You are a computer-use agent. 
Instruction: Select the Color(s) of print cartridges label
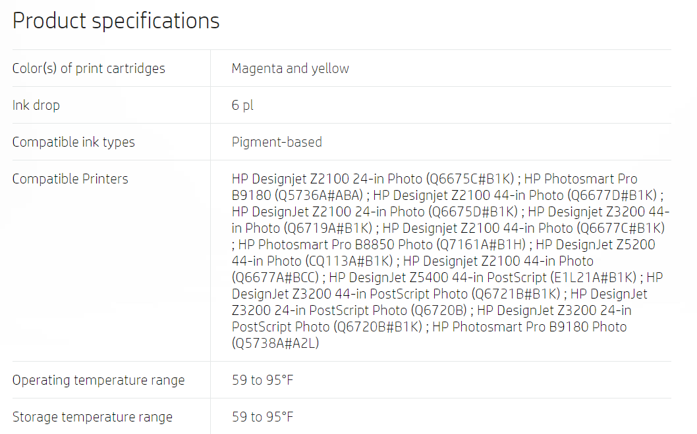tap(88, 68)
